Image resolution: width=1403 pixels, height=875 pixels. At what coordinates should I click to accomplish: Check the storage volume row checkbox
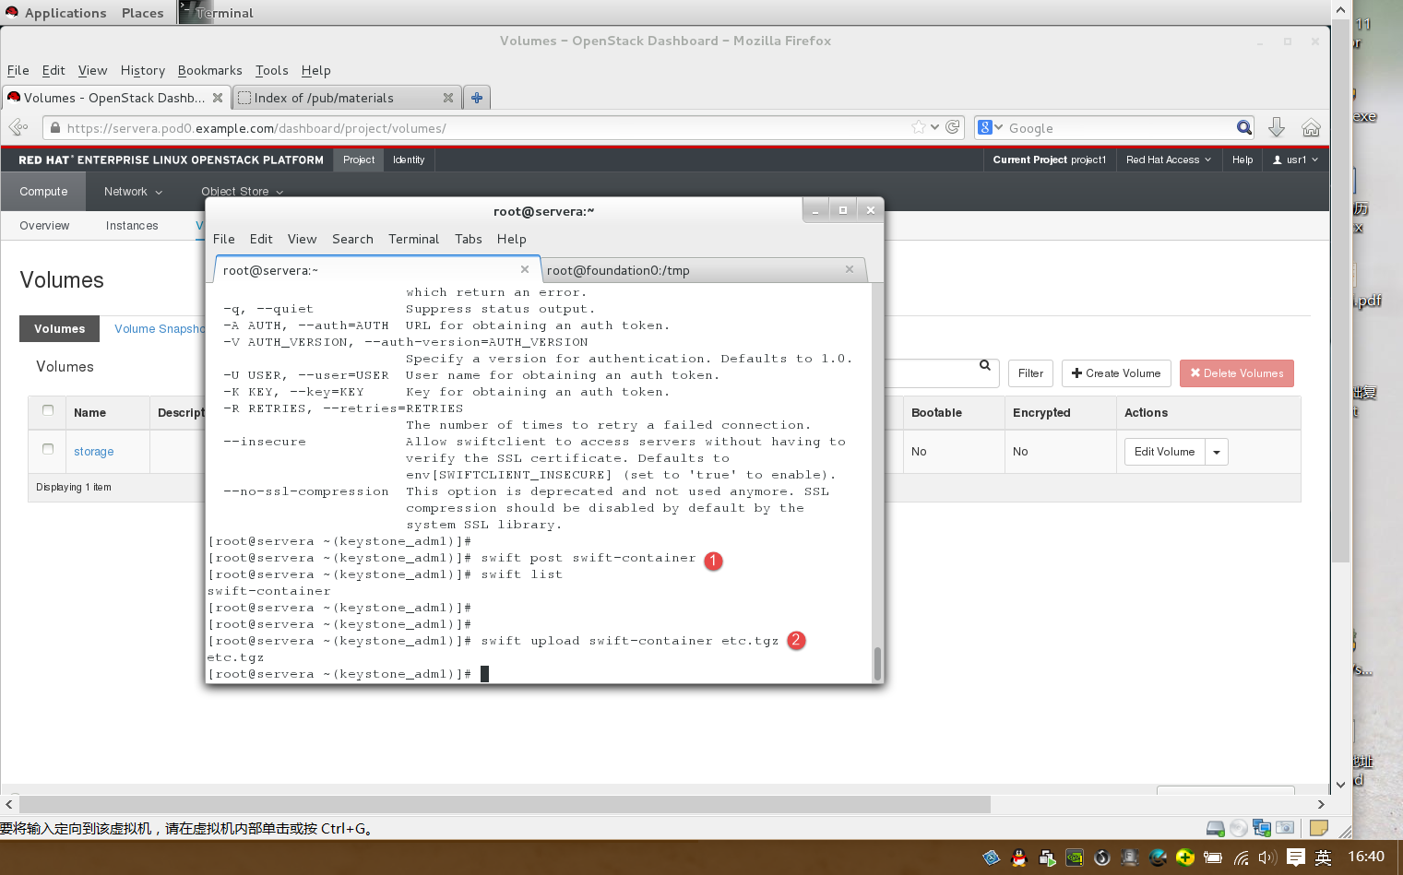(48, 449)
